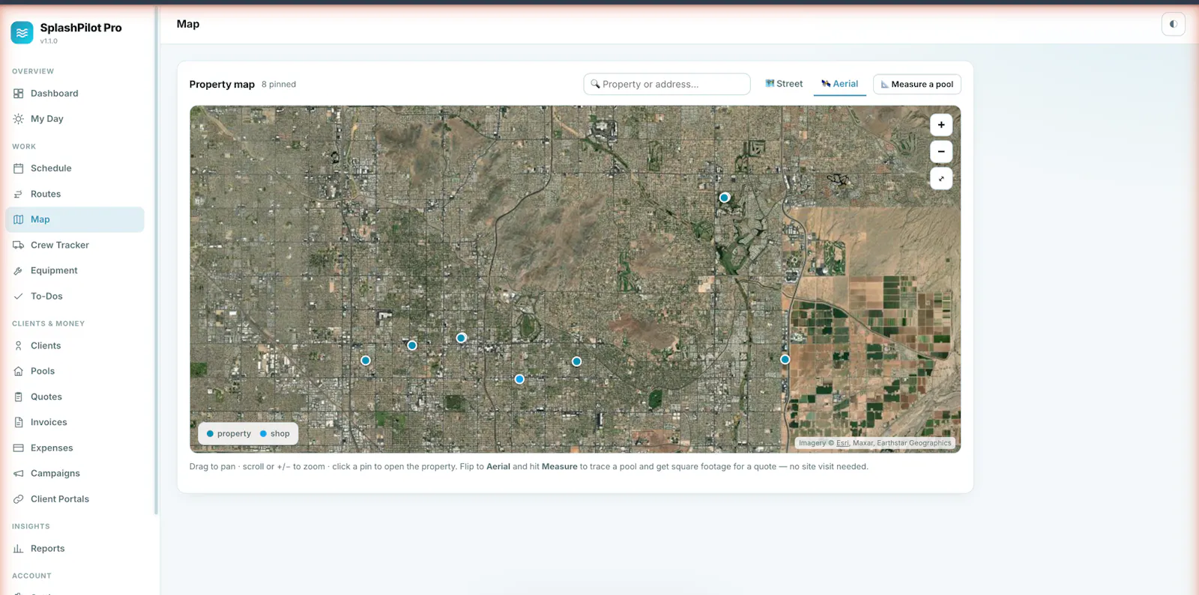Click the To-Dos checkmark icon
Viewport: 1199px width, 595px height.
19,296
